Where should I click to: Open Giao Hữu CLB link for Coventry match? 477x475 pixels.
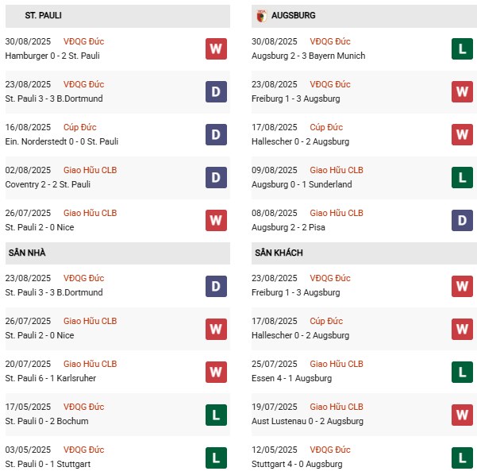point(90,170)
